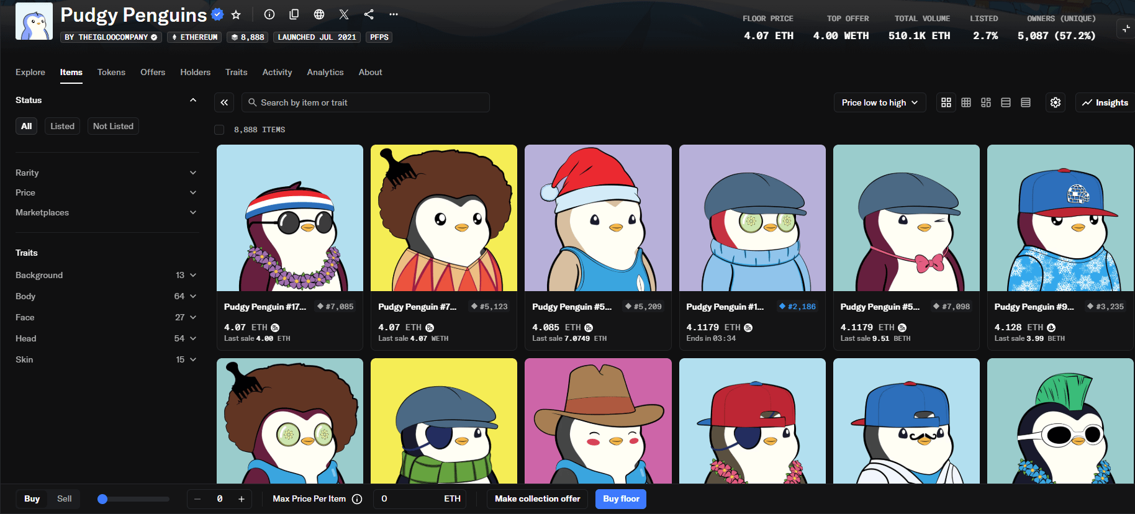Expand the Skin trait filter

pyautogui.click(x=107, y=359)
